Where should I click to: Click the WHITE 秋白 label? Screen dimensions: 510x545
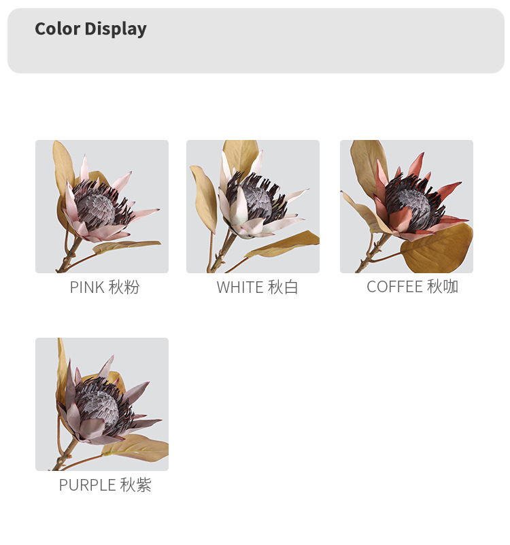click(x=257, y=287)
